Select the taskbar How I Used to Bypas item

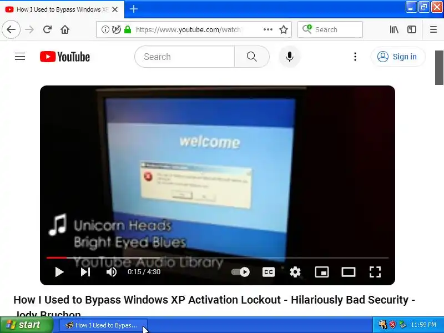coord(103,325)
